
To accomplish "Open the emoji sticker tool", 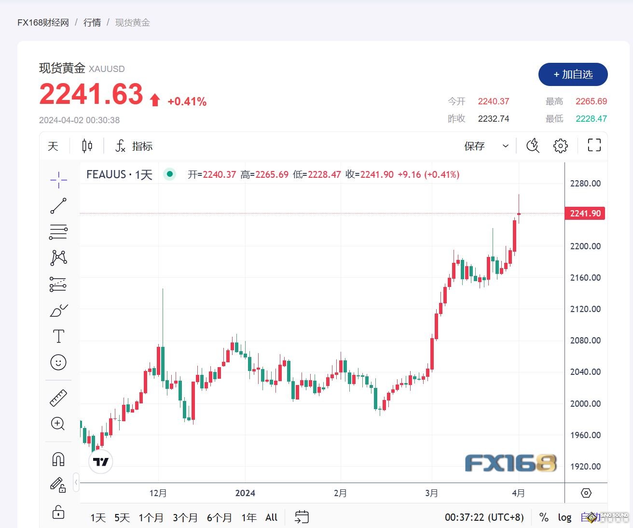I will click(x=58, y=362).
